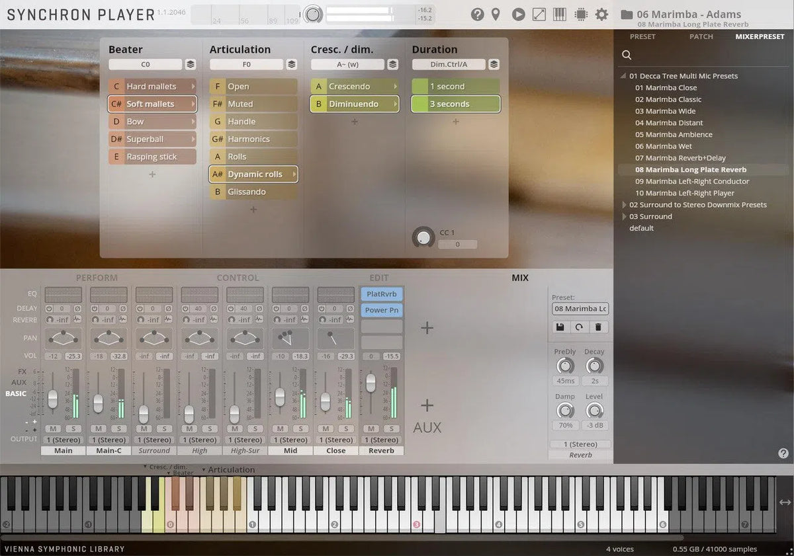Click the resize window arrow icon

539,14
